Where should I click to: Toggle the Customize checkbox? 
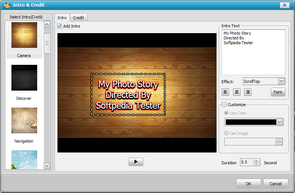click(x=224, y=104)
